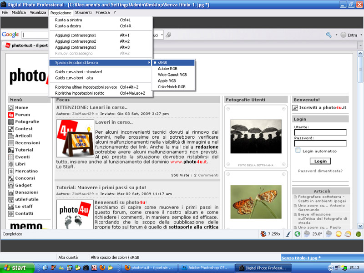The height and width of the screenshot is (273, 364).
Task: Click the camera icon in taskbar quick launch
Action: point(86,268)
